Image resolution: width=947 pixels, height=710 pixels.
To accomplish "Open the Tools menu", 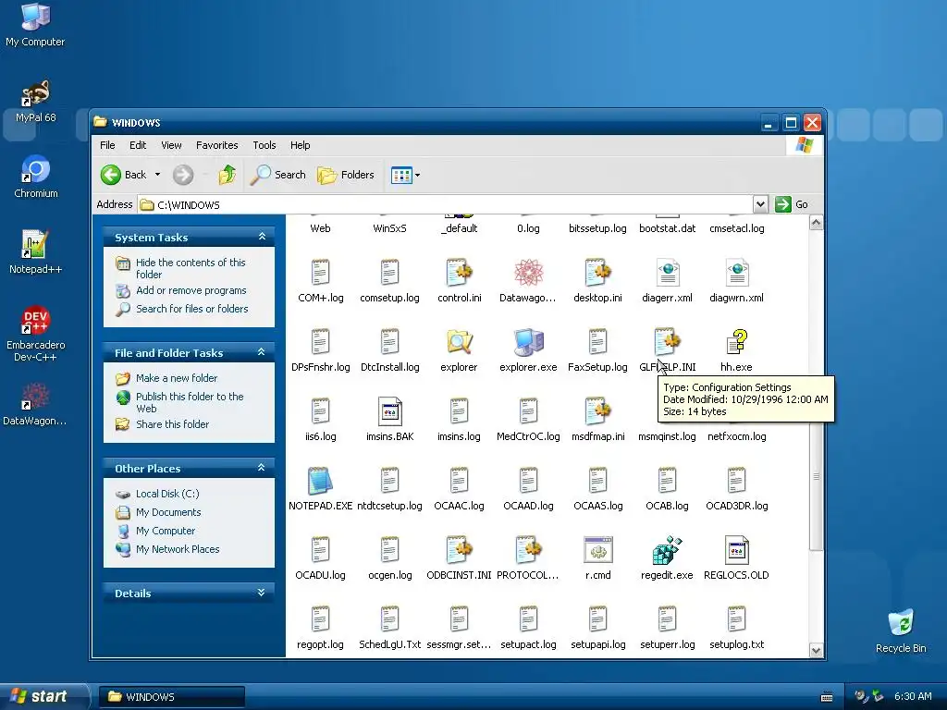I will click(x=264, y=145).
